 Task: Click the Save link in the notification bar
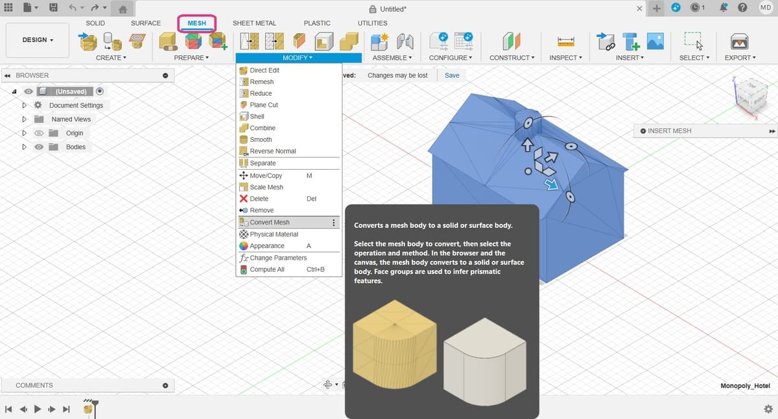point(452,75)
